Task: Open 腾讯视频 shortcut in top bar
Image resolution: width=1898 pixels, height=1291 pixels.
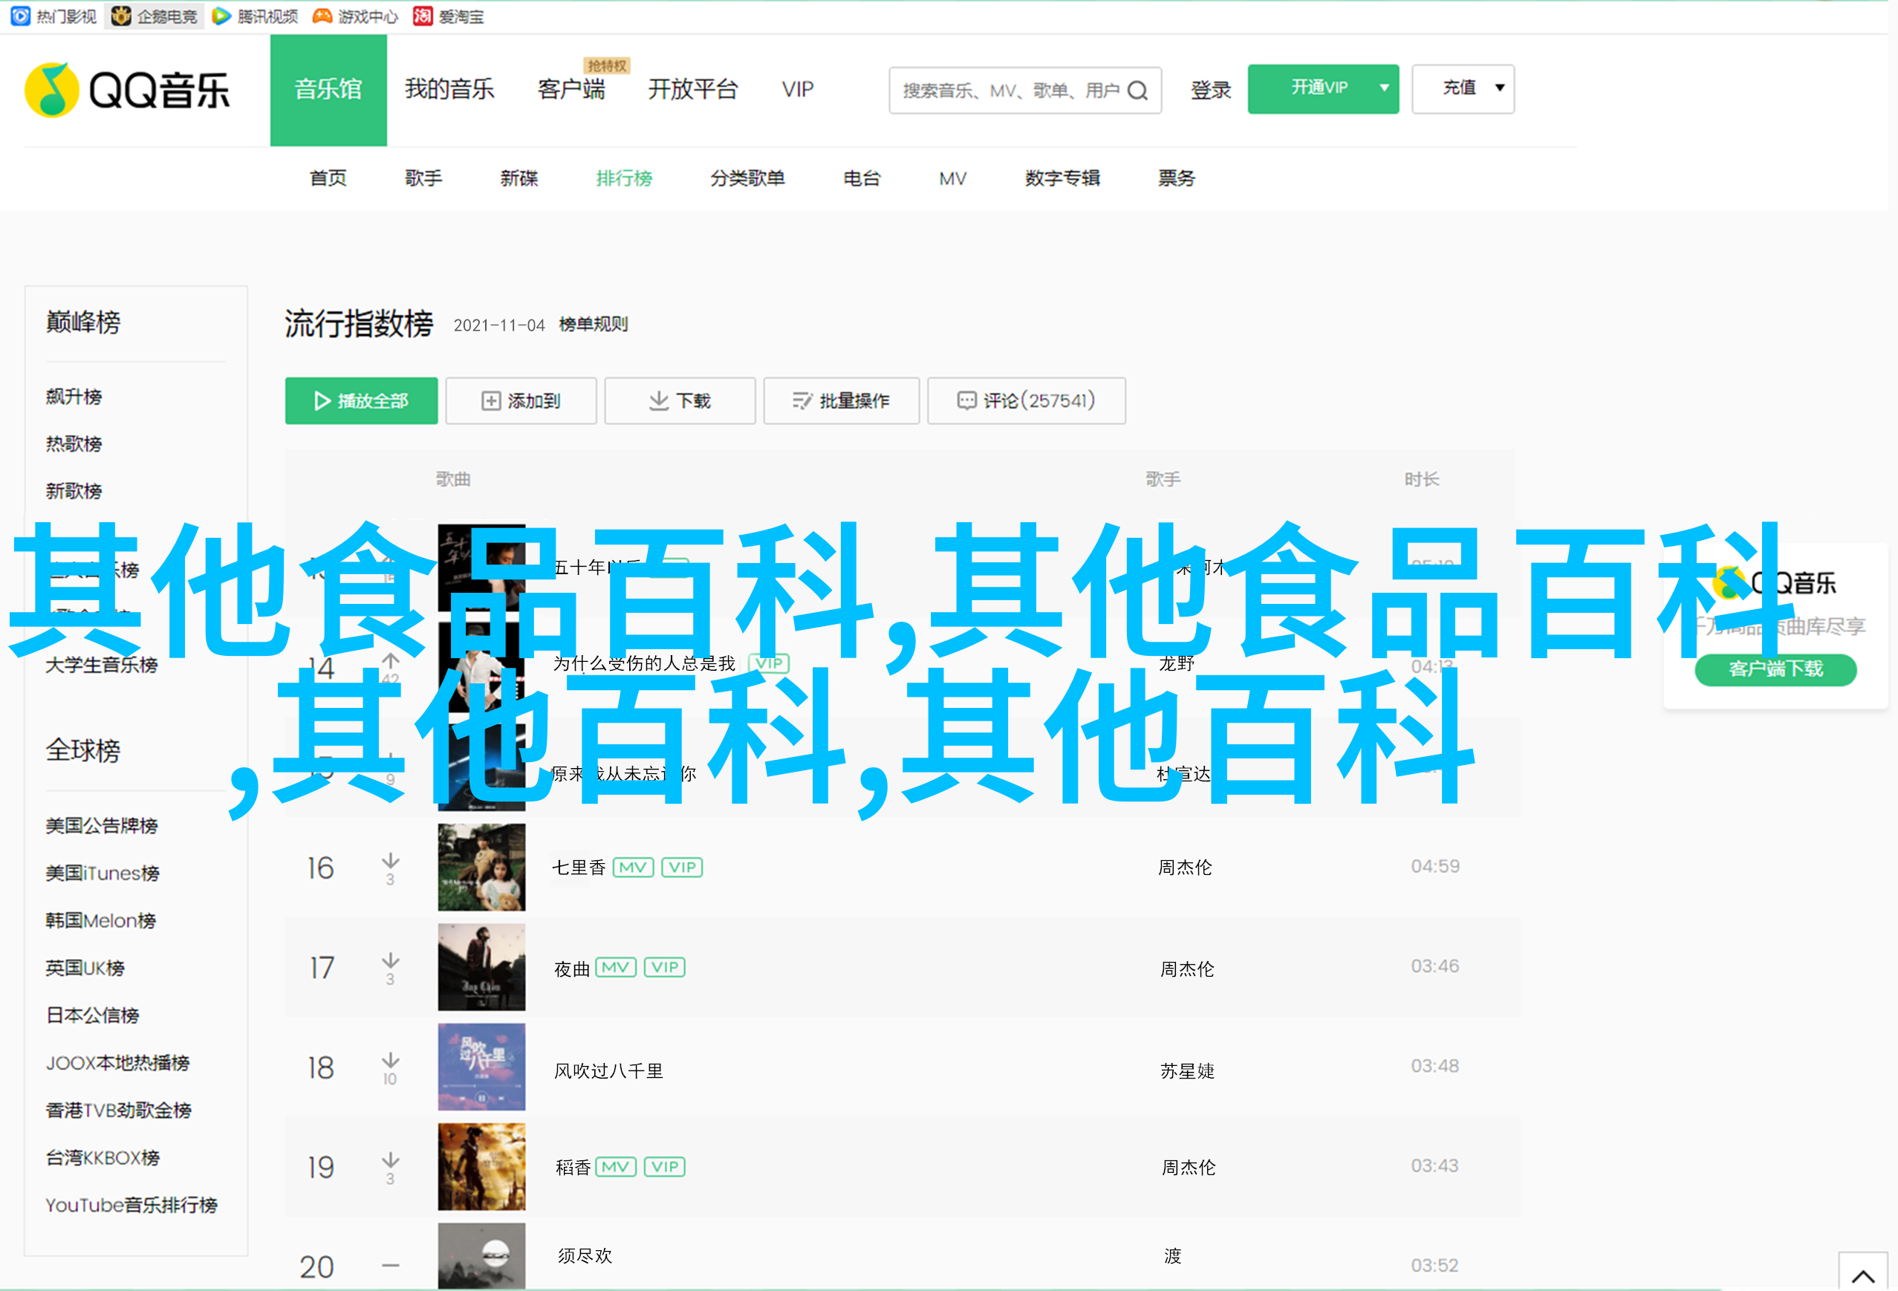Action: tap(255, 16)
